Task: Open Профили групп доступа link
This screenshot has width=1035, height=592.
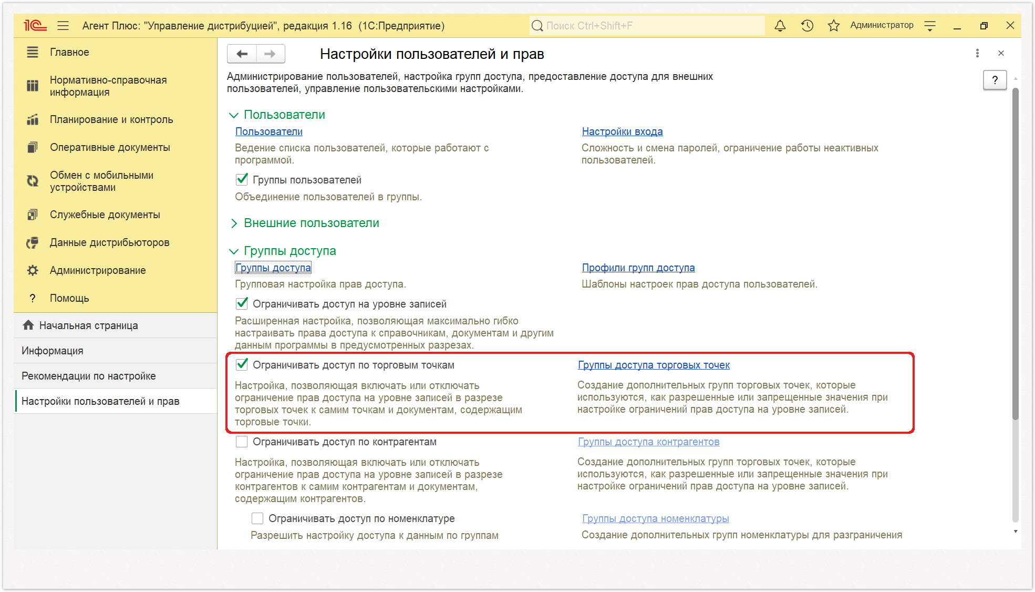Action: [638, 268]
